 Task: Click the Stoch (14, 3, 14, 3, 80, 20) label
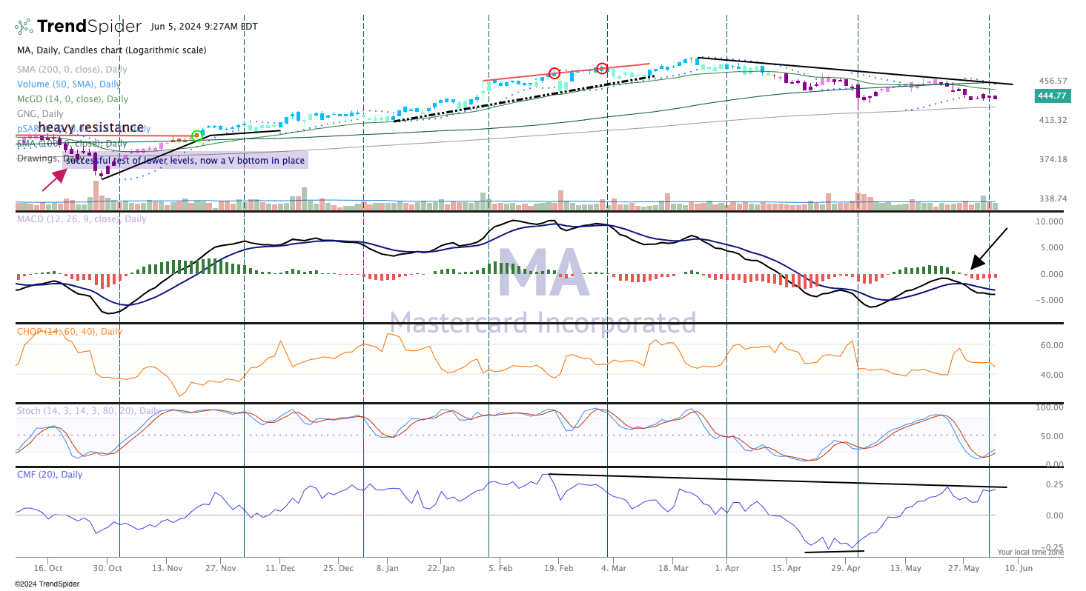88,411
